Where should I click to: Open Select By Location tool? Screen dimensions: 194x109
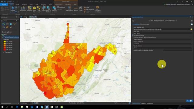pyautogui.click(x=54, y=9)
